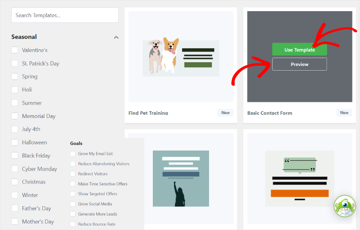This screenshot has height=230, width=360.
Task: Enable the St. Patrick's Day filter
Action: click(15, 63)
